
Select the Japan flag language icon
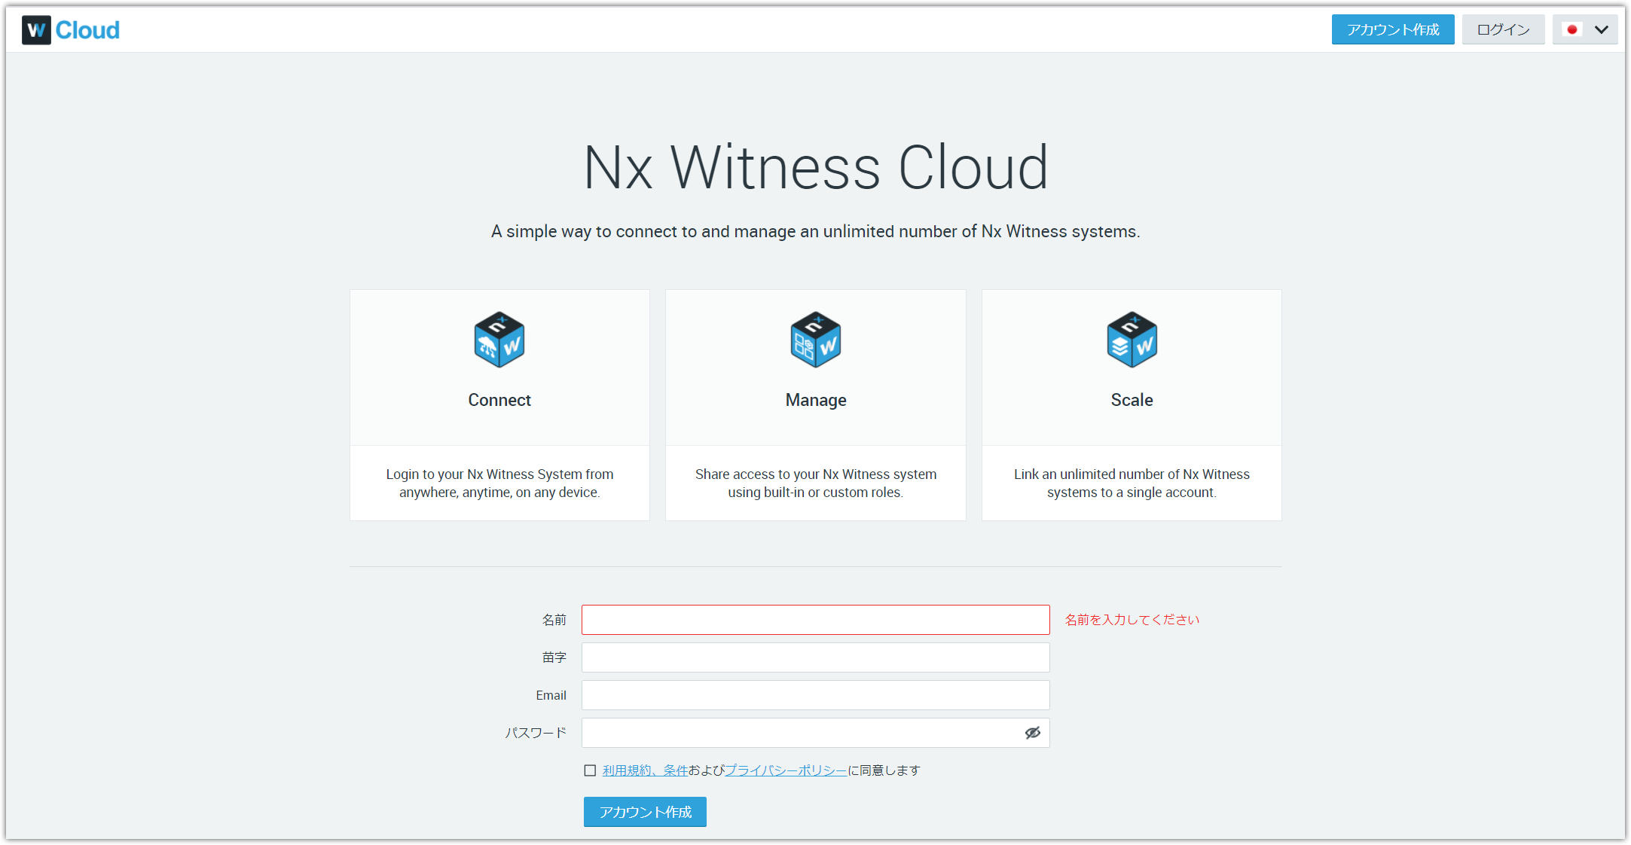tap(1572, 30)
